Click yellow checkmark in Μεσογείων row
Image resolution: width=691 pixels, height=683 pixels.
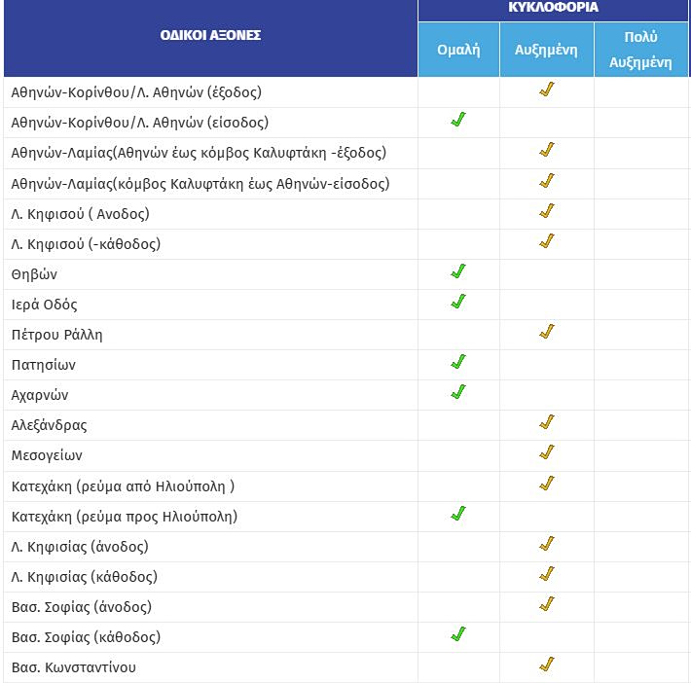(547, 453)
